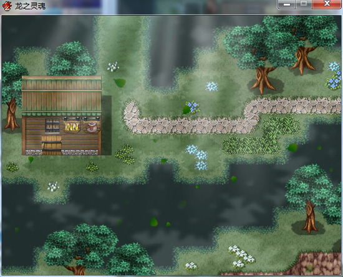
Task: Click the red dragon app icon in title bar
Action: (x=7, y=6)
